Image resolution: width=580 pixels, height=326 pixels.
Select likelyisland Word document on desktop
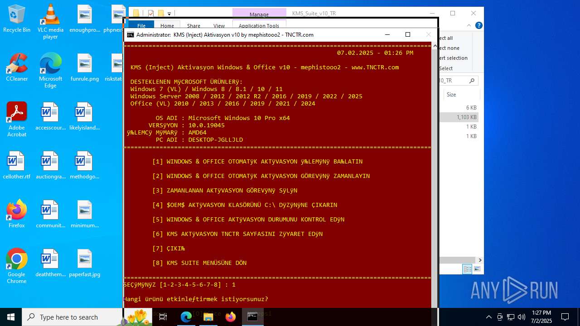click(85, 116)
